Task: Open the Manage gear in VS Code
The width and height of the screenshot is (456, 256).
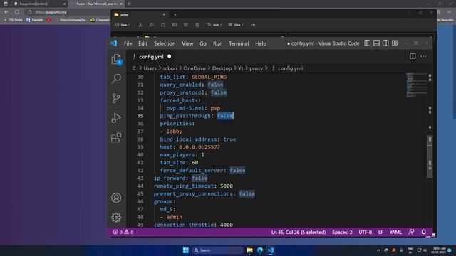Action: [x=116, y=218]
